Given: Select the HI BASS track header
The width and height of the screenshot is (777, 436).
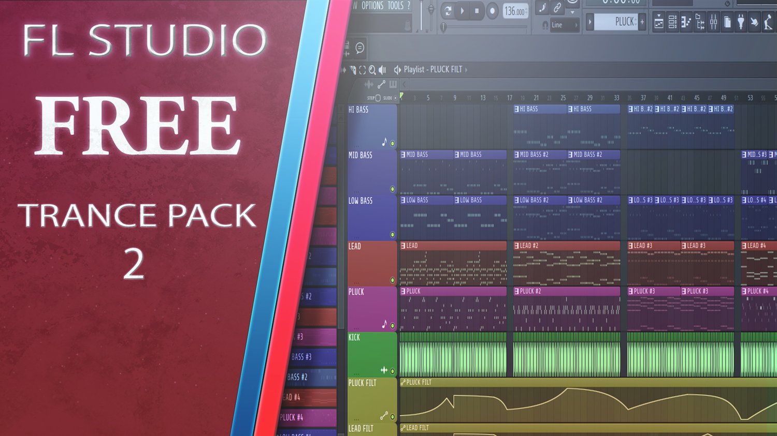Looking at the screenshot, I should click(372, 127).
